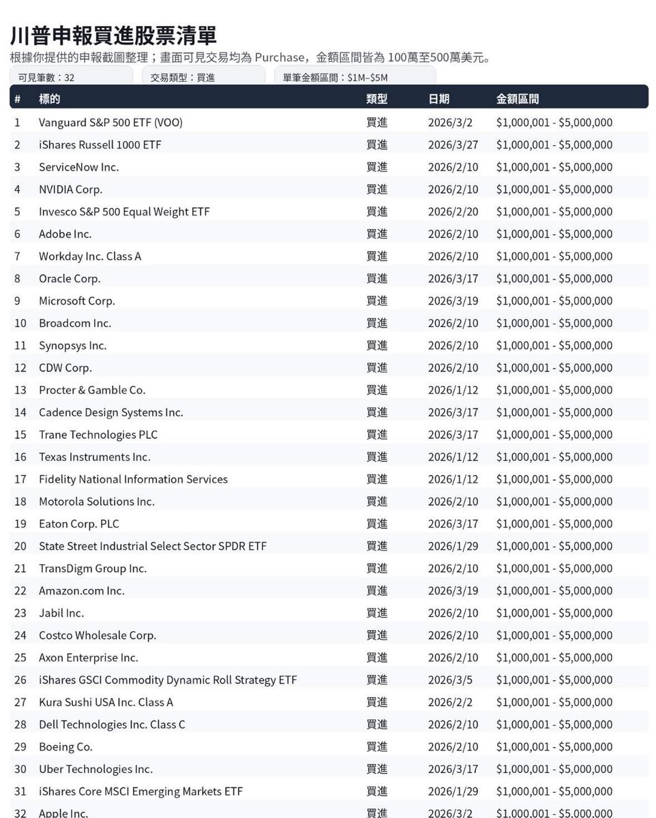The height and width of the screenshot is (818, 656).
Task: Select Texas Instruments Inc.
Action: point(95,457)
